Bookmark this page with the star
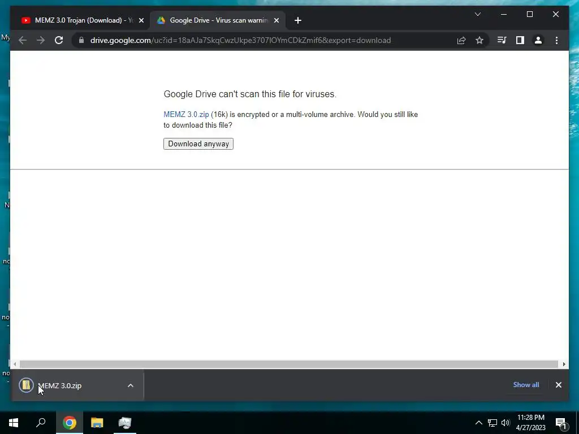This screenshot has height=434, width=579. point(479,40)
